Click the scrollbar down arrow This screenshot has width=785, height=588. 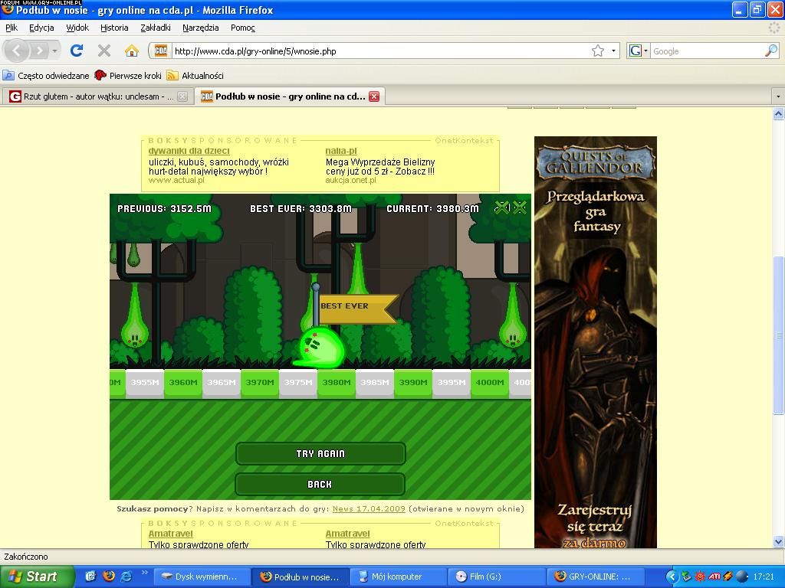point(778,541)
